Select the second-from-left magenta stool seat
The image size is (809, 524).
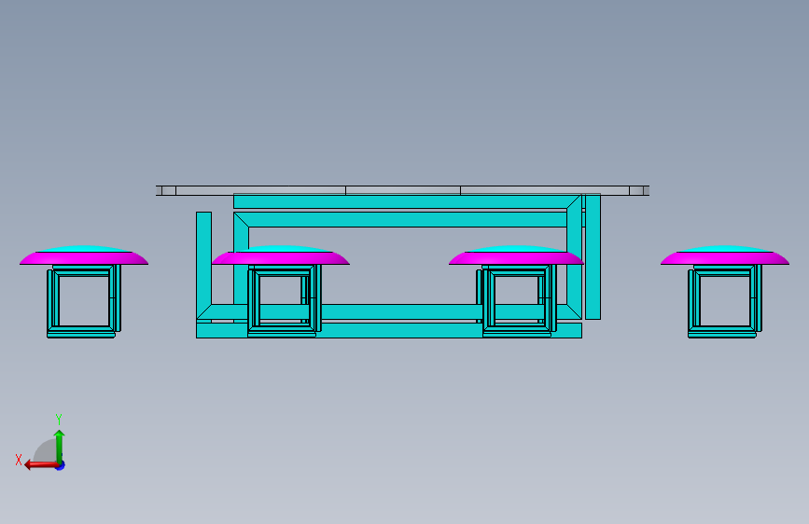(x=281, y=257)
